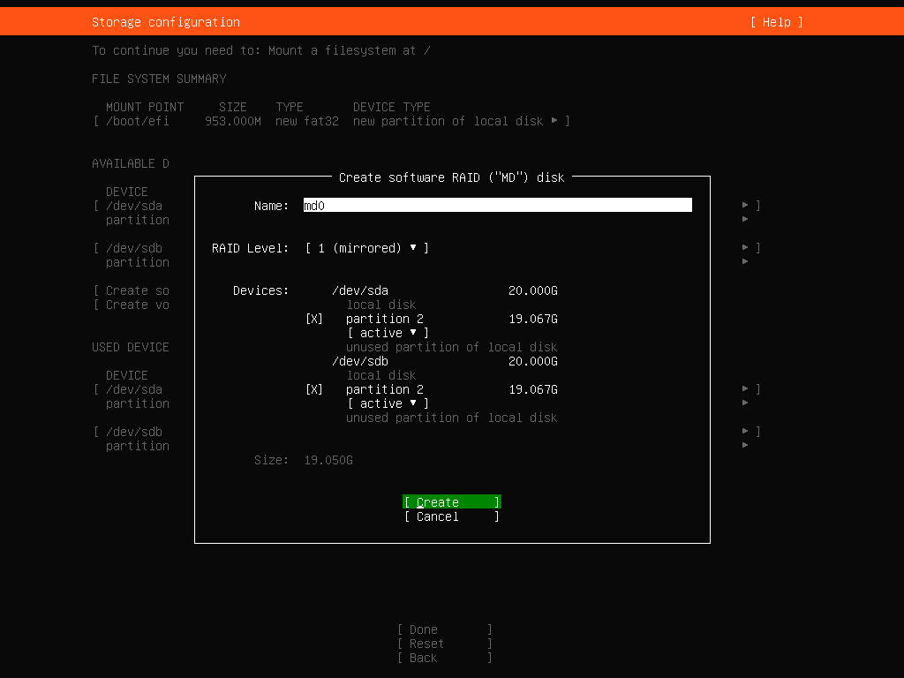Click the Name field containing md0
Screen dimensions: 904x678
point(497,206)
